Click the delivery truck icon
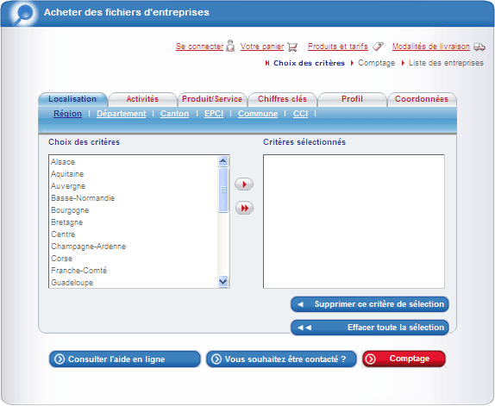This screenshot has height=406, width=495. coord(479,47)
